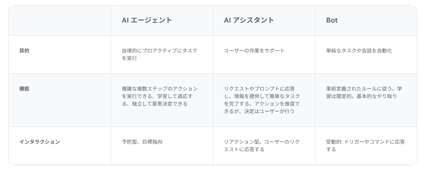The width and height of the screenshot is (432, 171).
Task: Click the インタラクション row label
Action: click(39, 142)
